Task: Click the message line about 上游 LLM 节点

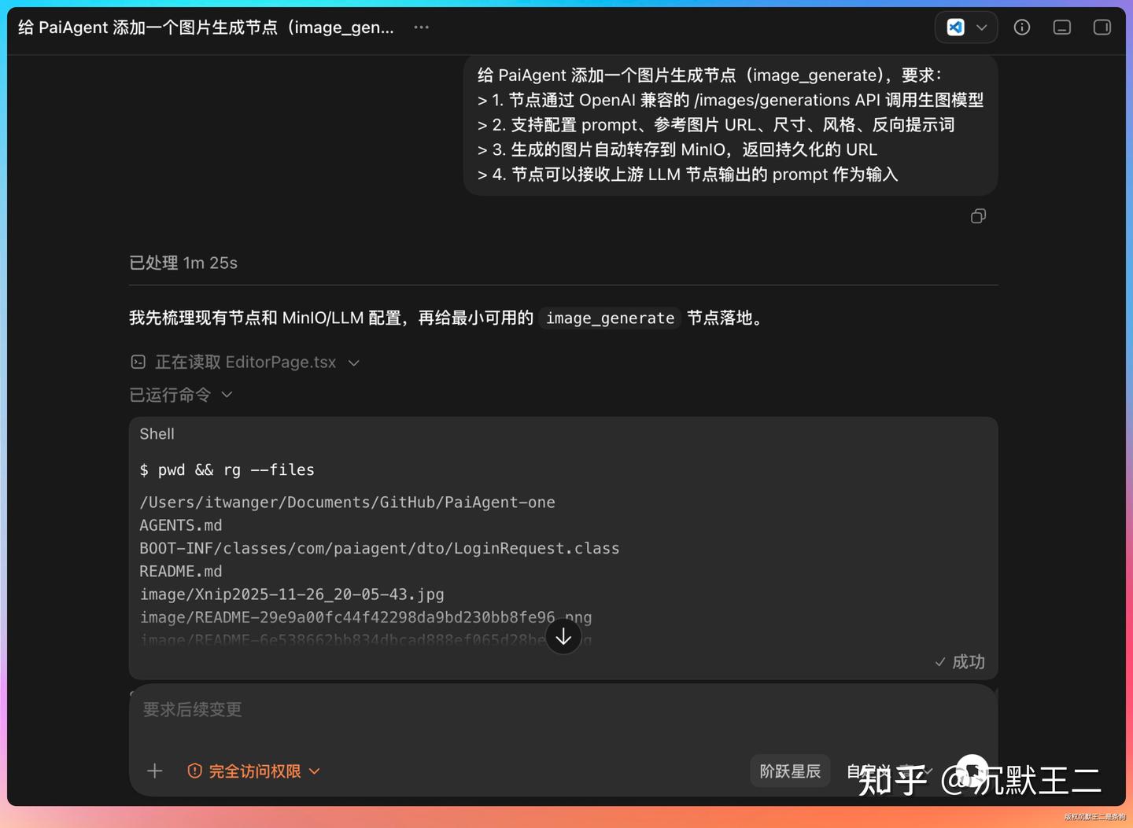Action: (688, 175)
